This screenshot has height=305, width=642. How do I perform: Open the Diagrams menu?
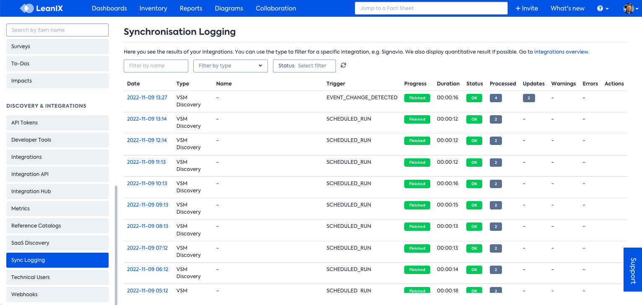point(229,8)
